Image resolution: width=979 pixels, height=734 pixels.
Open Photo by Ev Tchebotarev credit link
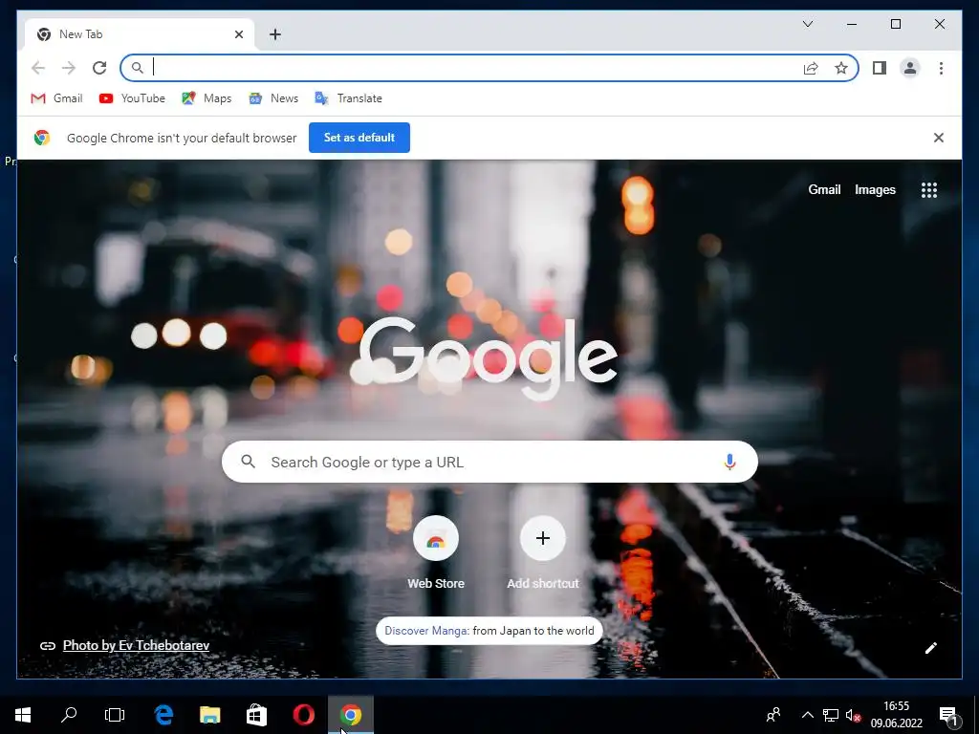click(x=136, y=645)
